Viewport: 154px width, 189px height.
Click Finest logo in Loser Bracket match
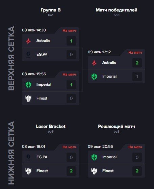[x=28, y=171]
